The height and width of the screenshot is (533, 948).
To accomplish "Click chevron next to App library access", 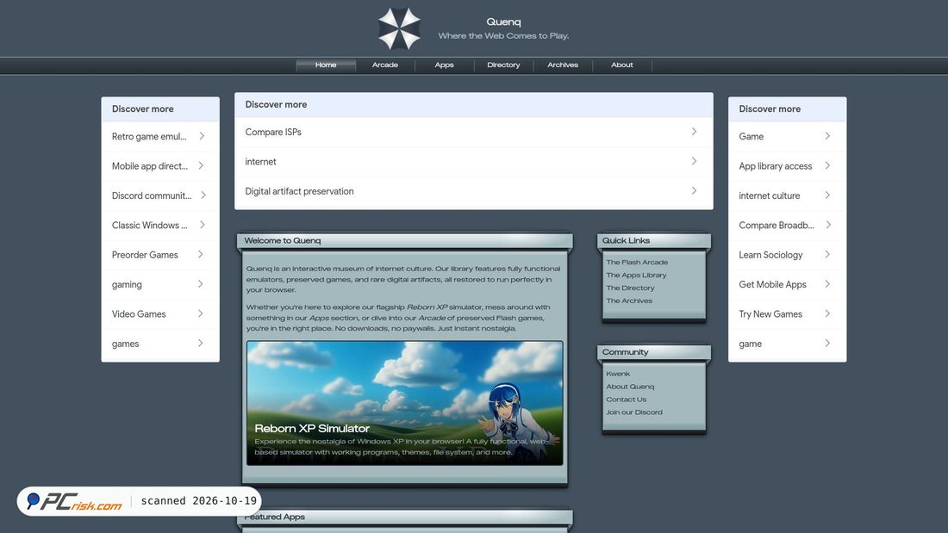I will click(x=827, y=165).
